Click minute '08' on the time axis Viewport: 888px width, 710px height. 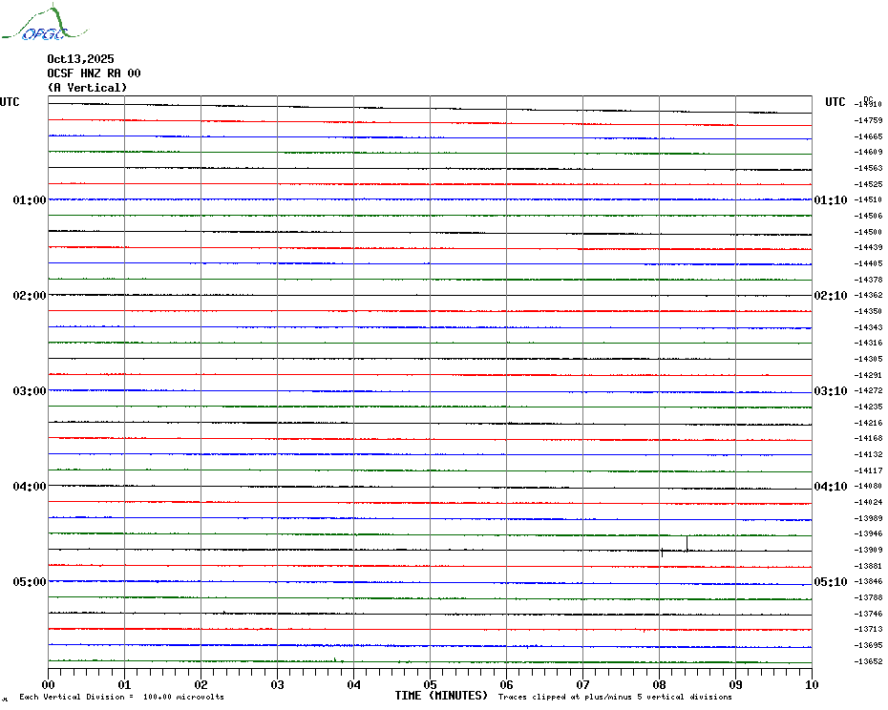[x=659, y=685]
